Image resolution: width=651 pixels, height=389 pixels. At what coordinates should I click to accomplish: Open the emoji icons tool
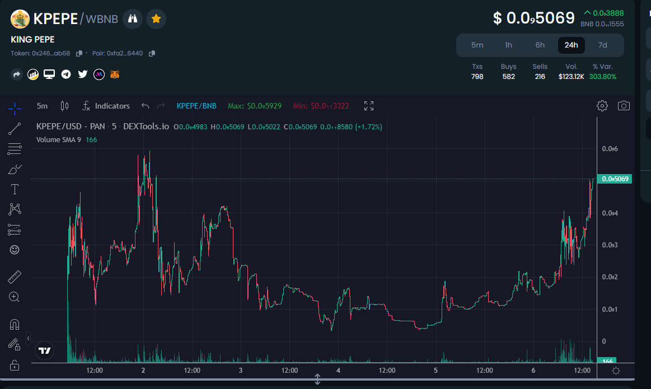point(15,250)
